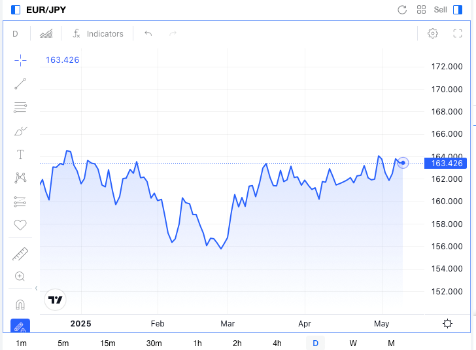Click the 163.426 legend value
Screen dimensions: 476x350
63,60
